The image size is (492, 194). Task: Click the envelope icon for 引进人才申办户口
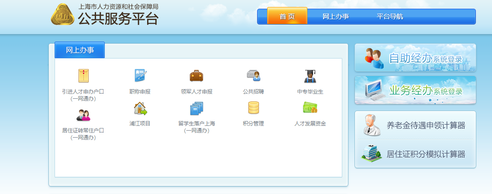click(83, 76)
